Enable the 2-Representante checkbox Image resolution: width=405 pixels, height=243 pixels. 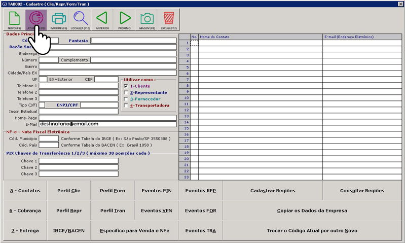[126, 93]
